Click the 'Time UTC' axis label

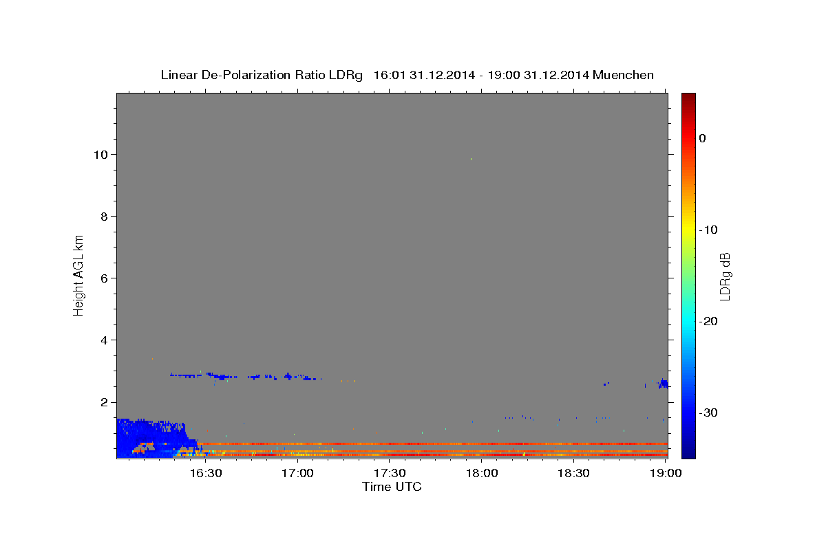coord(392,487)
